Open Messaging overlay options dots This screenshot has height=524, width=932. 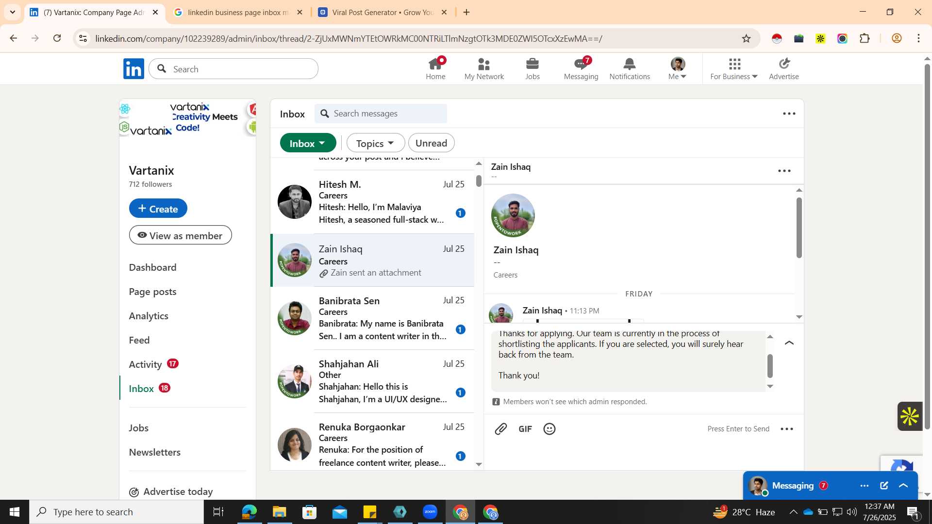point(865,486)
